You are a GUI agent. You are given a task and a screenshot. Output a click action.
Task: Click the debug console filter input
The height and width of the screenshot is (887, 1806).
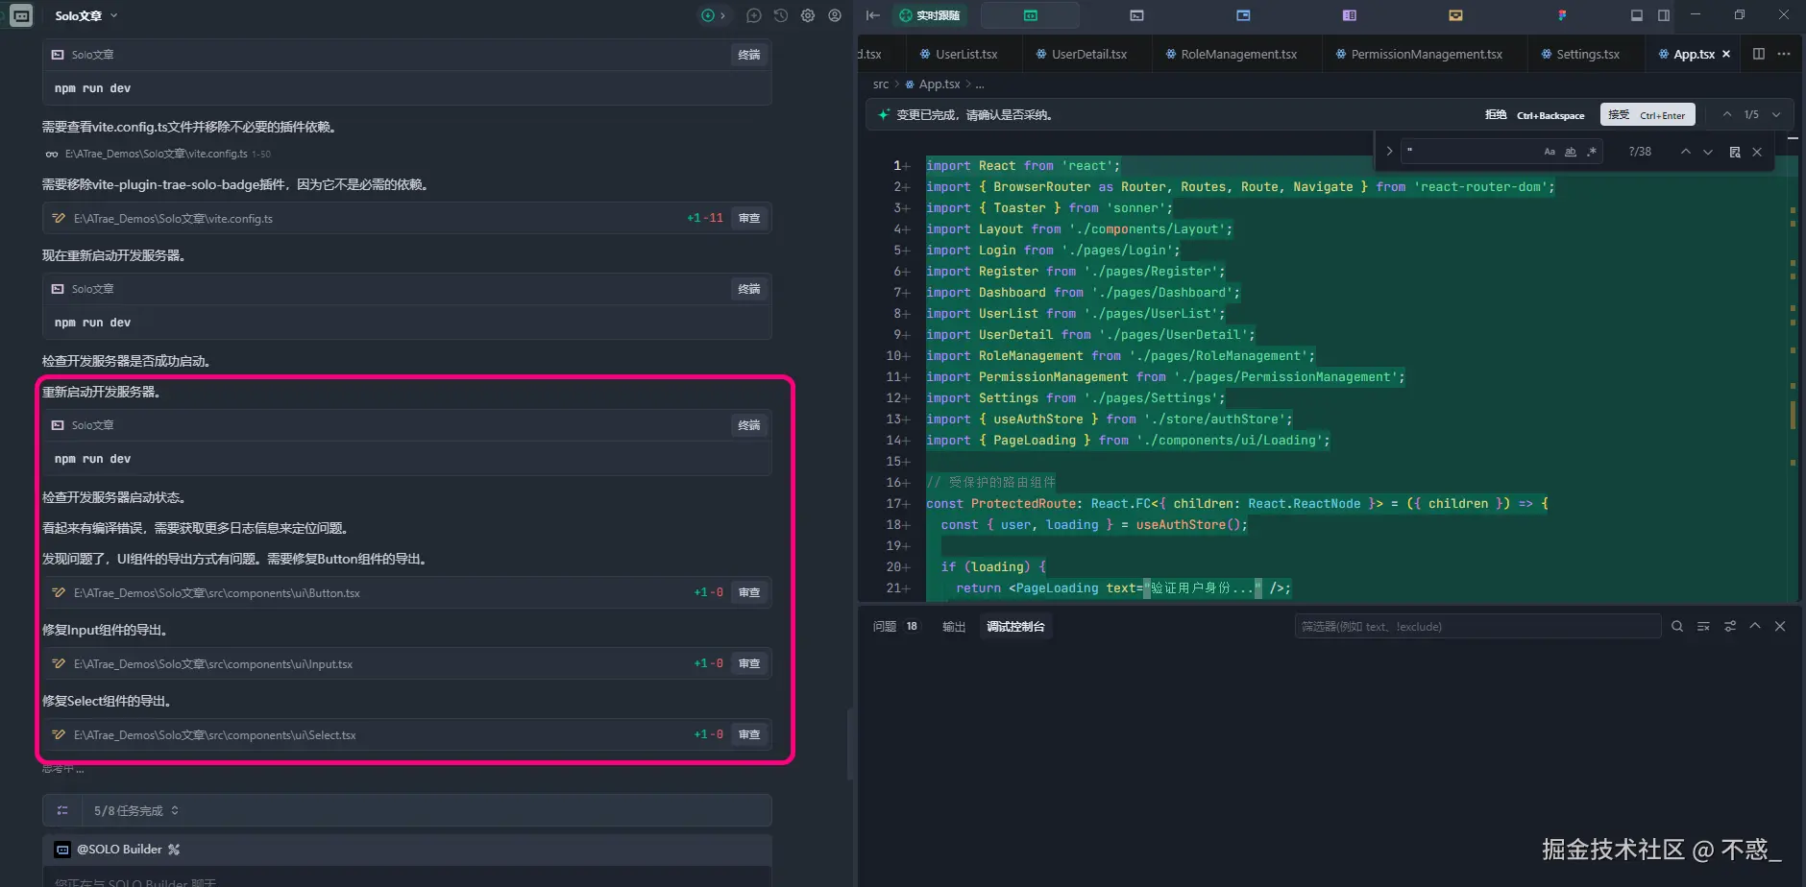click(x=1477, y=626)
